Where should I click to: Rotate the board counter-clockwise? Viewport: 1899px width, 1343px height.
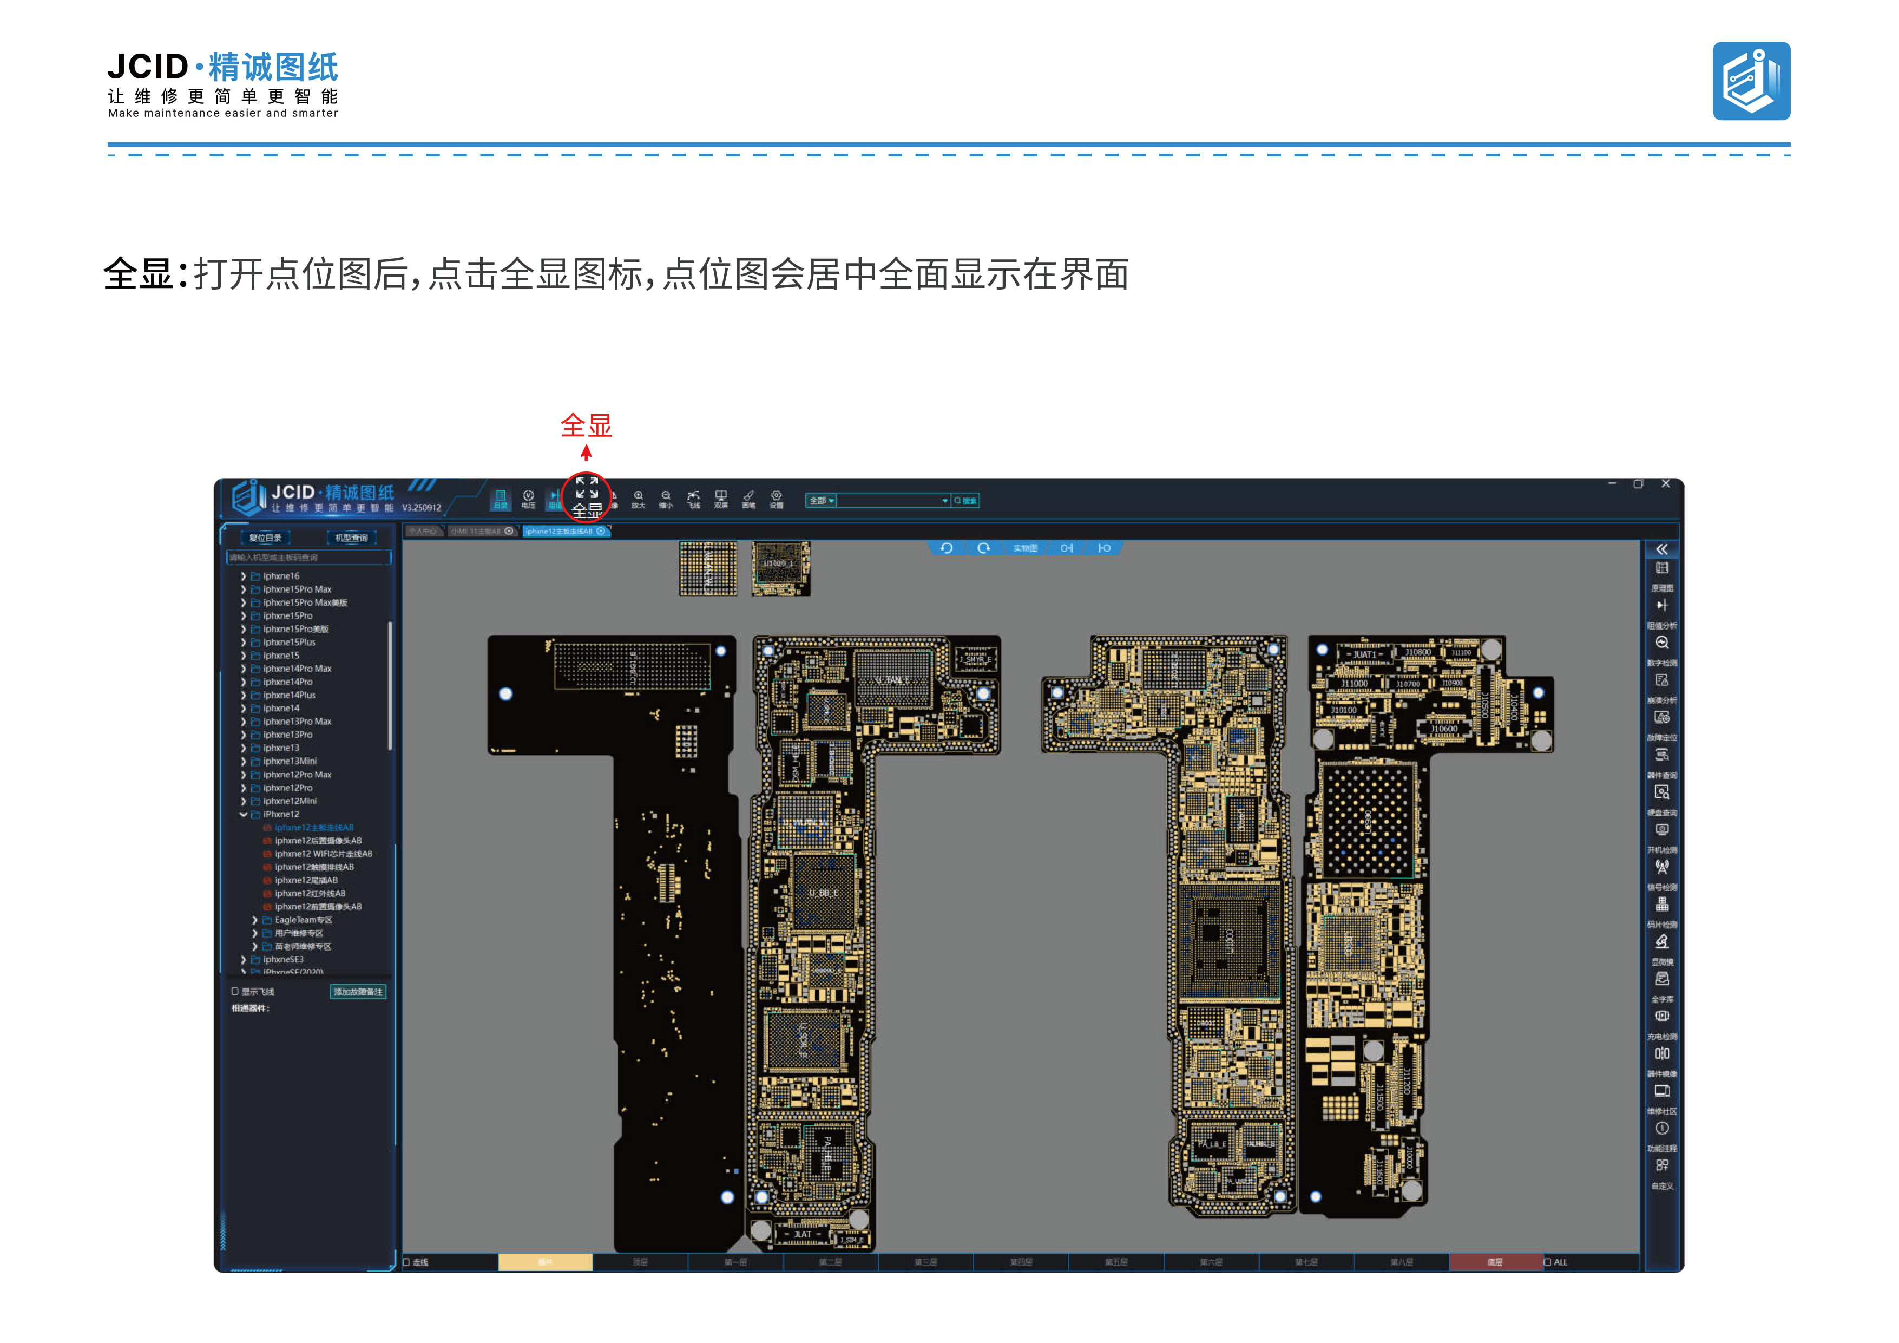point(946,548)
